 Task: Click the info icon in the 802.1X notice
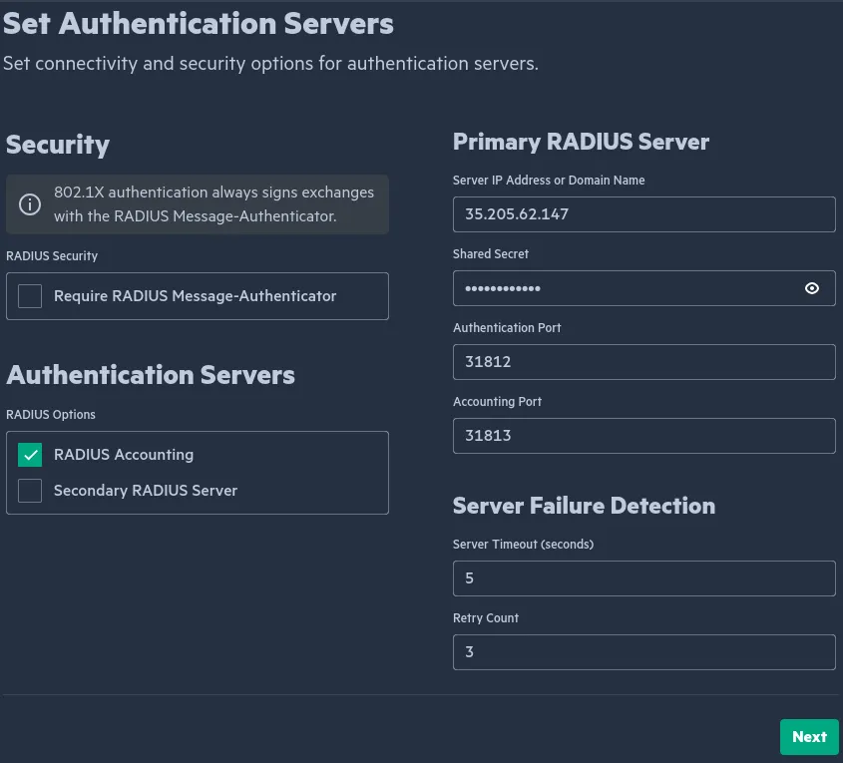(31, 204)
